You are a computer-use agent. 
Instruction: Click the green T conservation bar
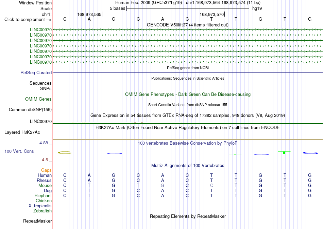(284, 152)
